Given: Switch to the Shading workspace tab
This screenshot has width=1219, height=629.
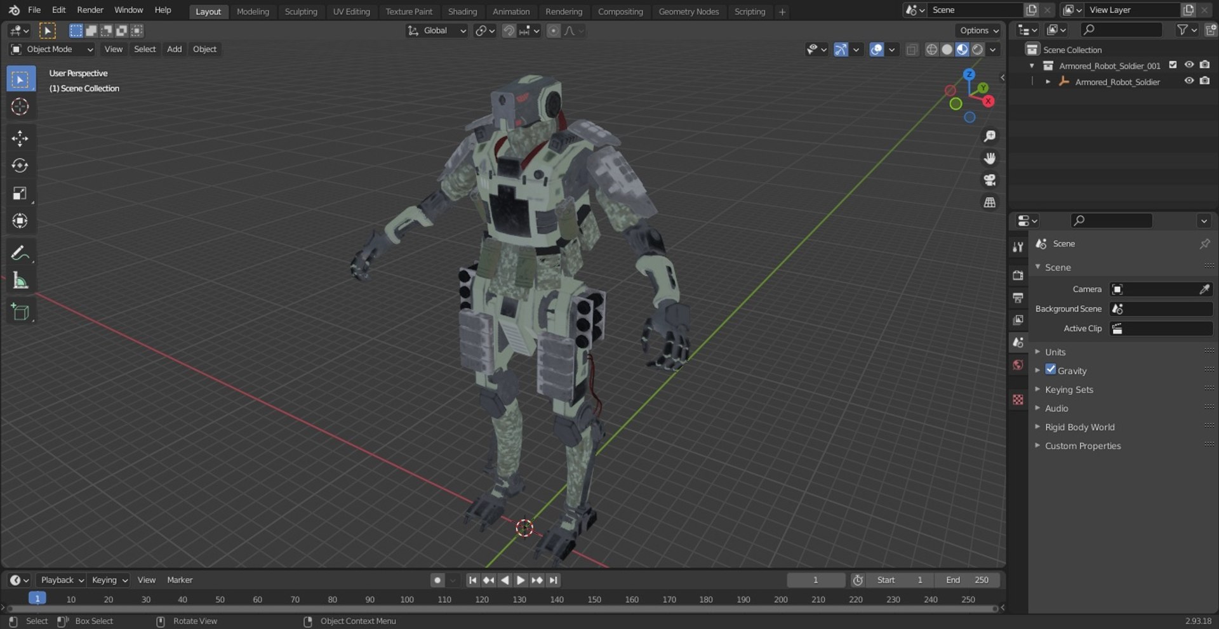Looking at the screenshot, I should tap(462, 11).
